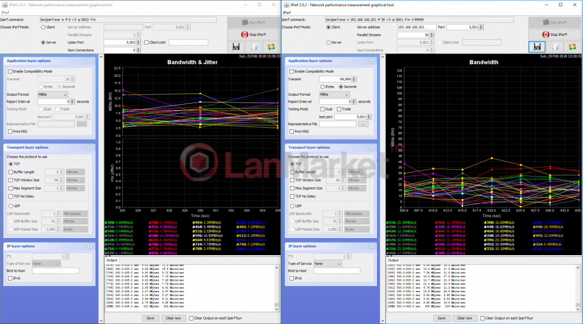Click the Save output button in the server window
Image resolution: width=583 pixels, height=324 pixels.
pos(150,318)
